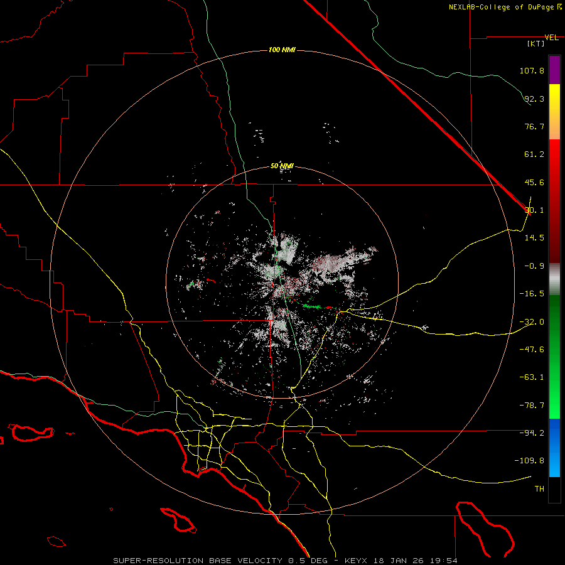Click the 45.6 velocity scale value

coord(534,182)
